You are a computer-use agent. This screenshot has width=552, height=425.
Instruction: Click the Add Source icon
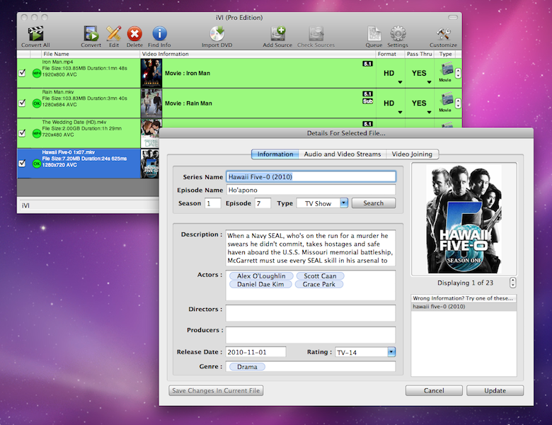277,33
